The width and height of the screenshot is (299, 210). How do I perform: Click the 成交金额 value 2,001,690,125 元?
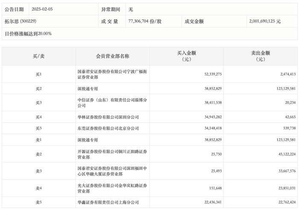click(265, 21)
